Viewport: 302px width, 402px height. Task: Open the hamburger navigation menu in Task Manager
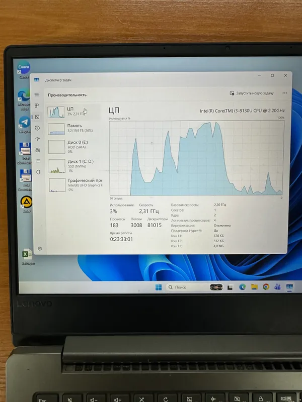click(x=37, y=94)
